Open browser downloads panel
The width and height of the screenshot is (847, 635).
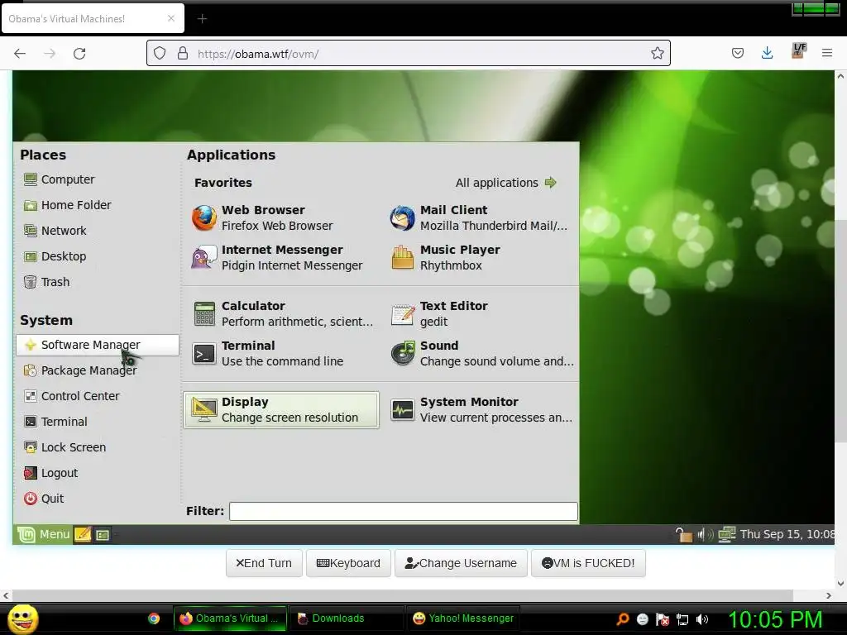[767, 53]
